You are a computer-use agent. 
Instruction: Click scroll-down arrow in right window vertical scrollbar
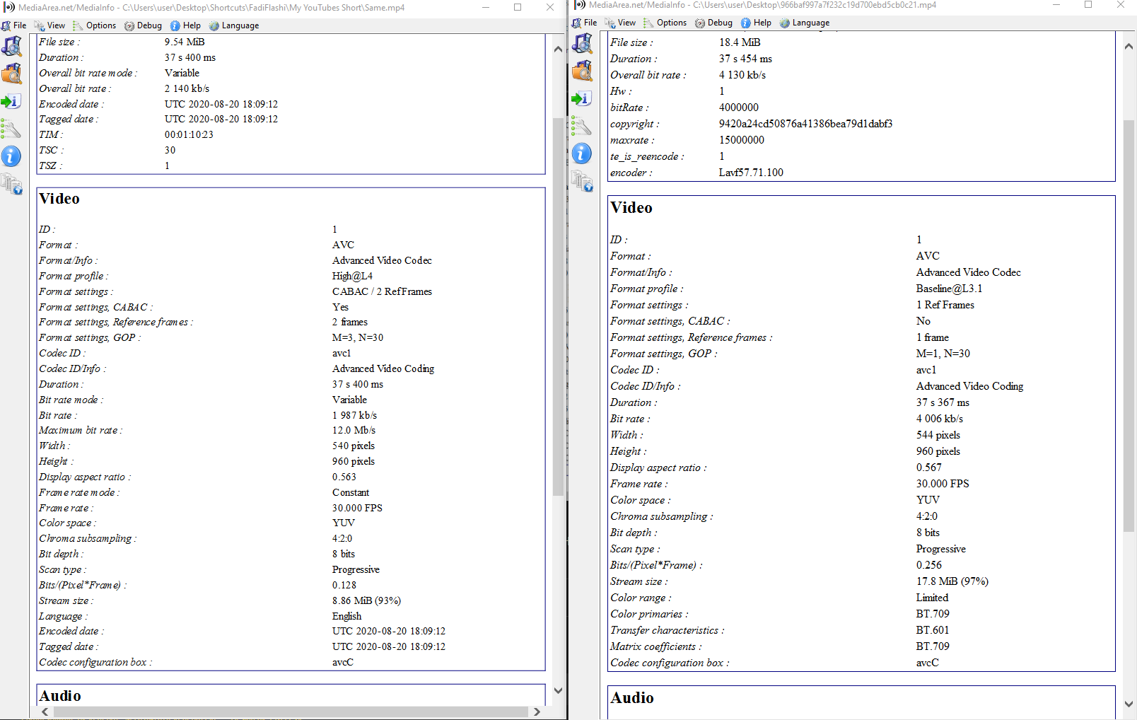[x=1129, y=704]
